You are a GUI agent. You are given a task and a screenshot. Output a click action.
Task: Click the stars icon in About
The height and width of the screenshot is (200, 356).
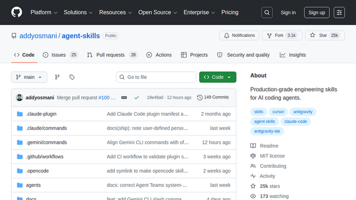[x=253, y=186]
